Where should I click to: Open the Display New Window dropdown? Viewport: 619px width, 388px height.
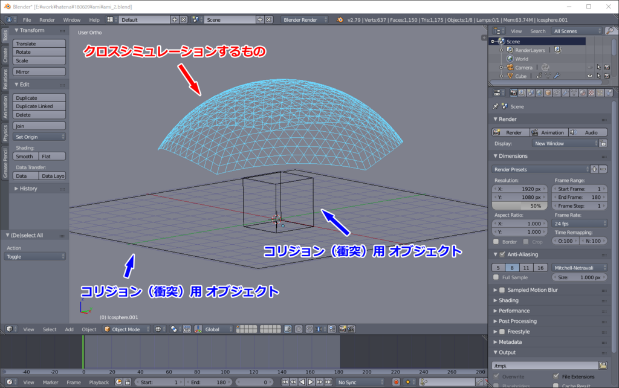[x=565, y=144]
